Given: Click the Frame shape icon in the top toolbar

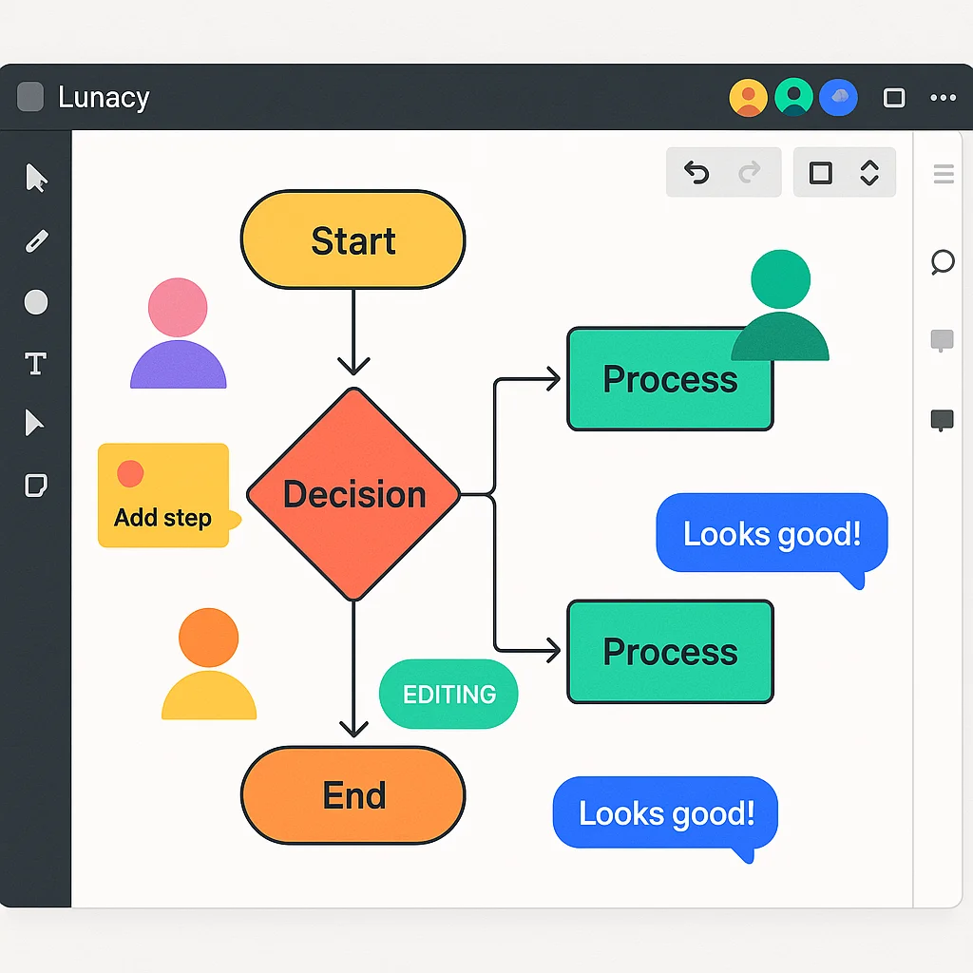Looking at the screenshot, I should 821,173.
